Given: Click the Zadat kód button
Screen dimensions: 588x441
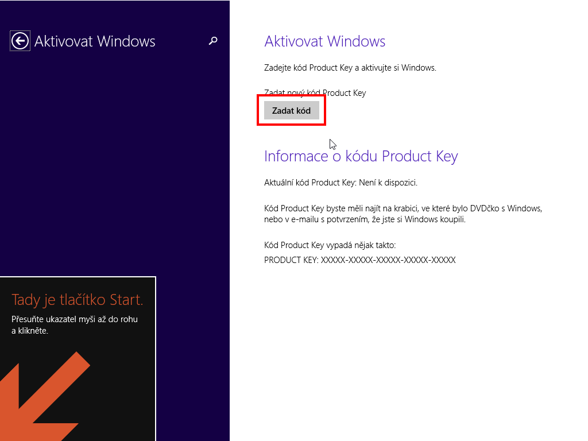Looking at the screenshot, I should [291, 111].
